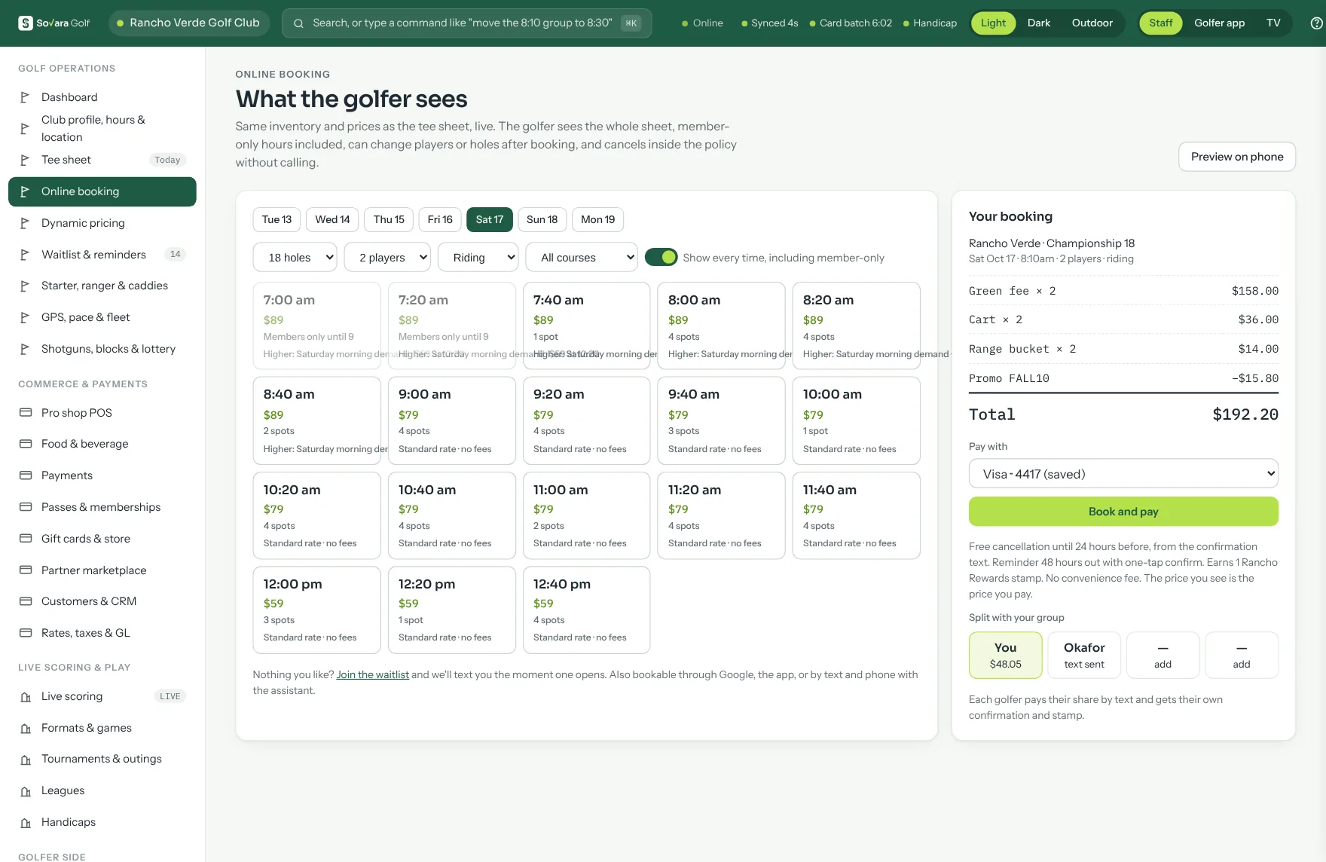Toggle show every time including member-only
The width and height of the screenshot is (1326, 862).
pos(661,258)
